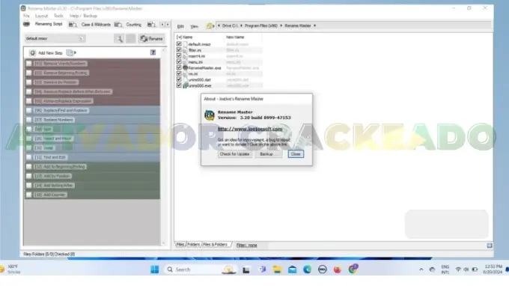This screenshot has height=286, width=509.
Task: Click the wrench options icon near Rename
Action: 119,39
